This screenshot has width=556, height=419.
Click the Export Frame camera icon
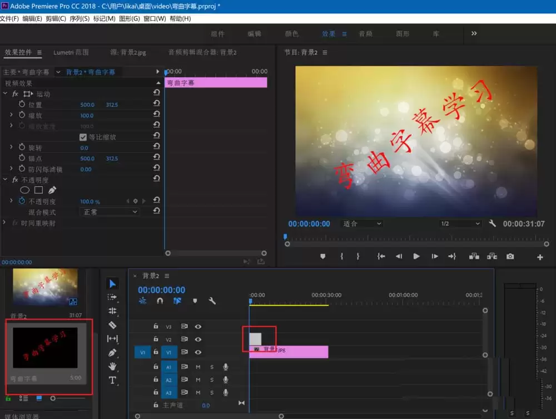point(510,257)
